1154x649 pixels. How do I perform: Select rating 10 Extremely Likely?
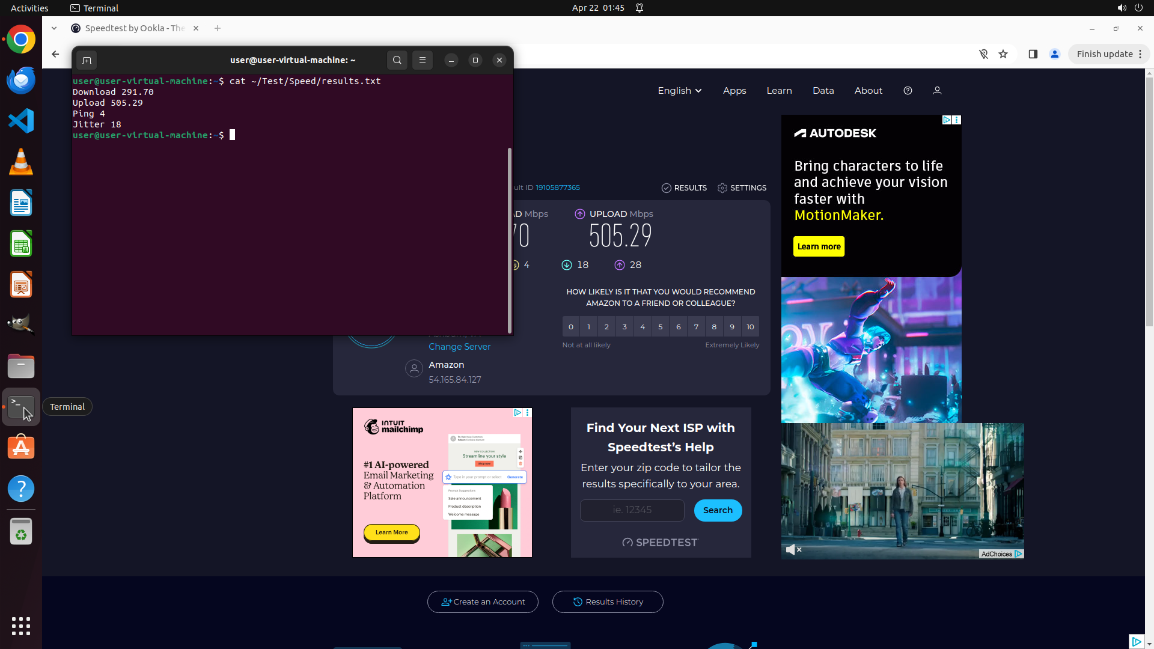(x=750, y=327)
